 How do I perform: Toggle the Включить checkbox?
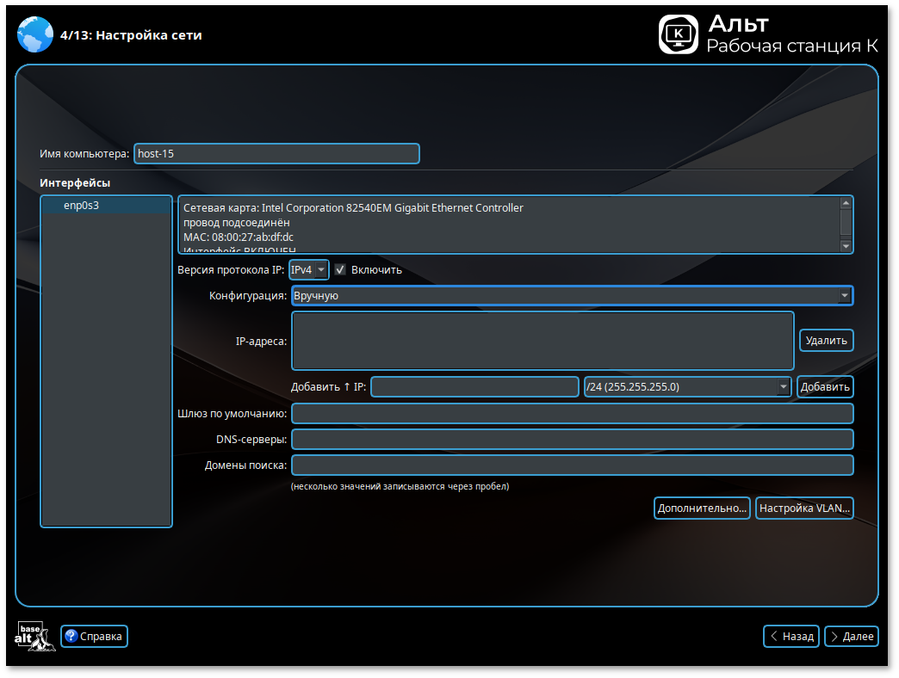point(341,270)
